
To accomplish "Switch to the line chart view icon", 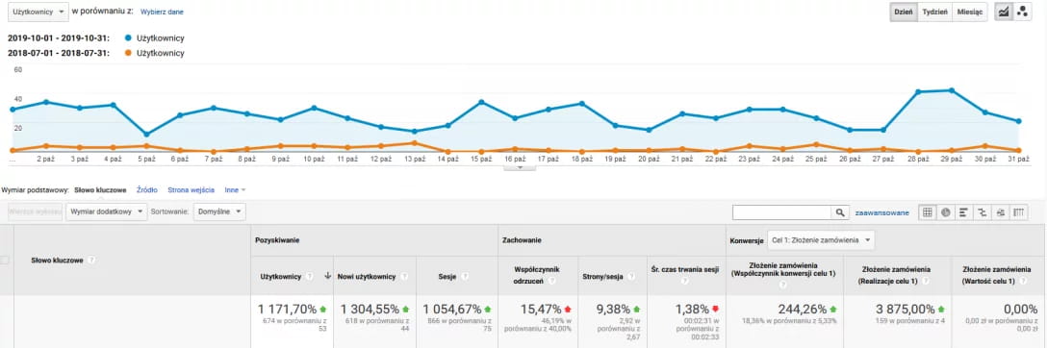I will (1003, 12).
